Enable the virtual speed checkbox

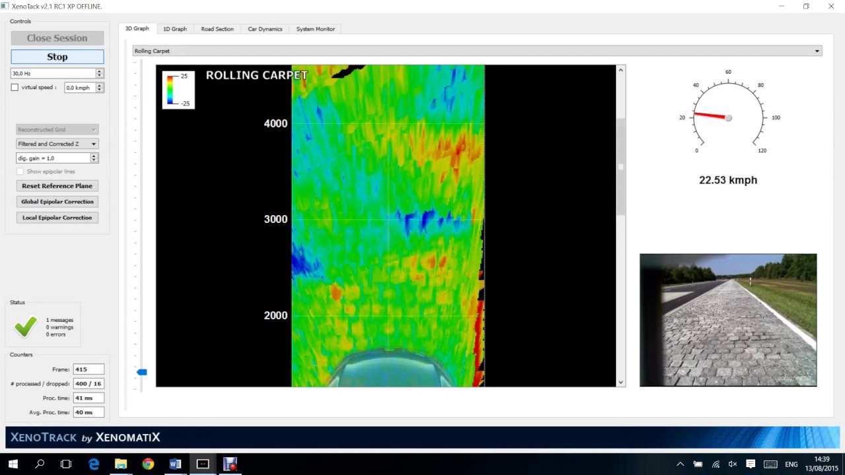click(15, 87)
